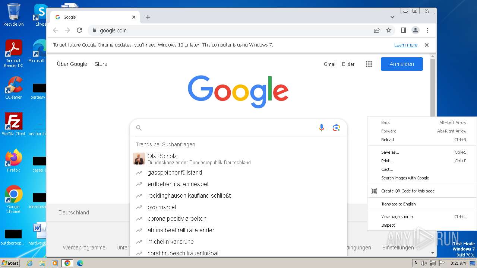Click into the Google search input field
The image size is (477, 268).
coord(229,128)
